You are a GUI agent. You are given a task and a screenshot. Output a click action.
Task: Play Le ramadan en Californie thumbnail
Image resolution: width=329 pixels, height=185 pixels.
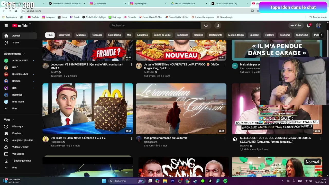click(181, 109)
